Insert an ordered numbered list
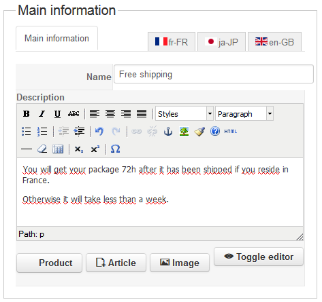This screenshot has width=322, height=302. click(42, 131)
